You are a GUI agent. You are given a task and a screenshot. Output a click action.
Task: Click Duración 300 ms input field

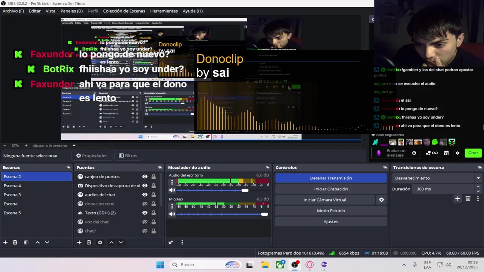444,189
